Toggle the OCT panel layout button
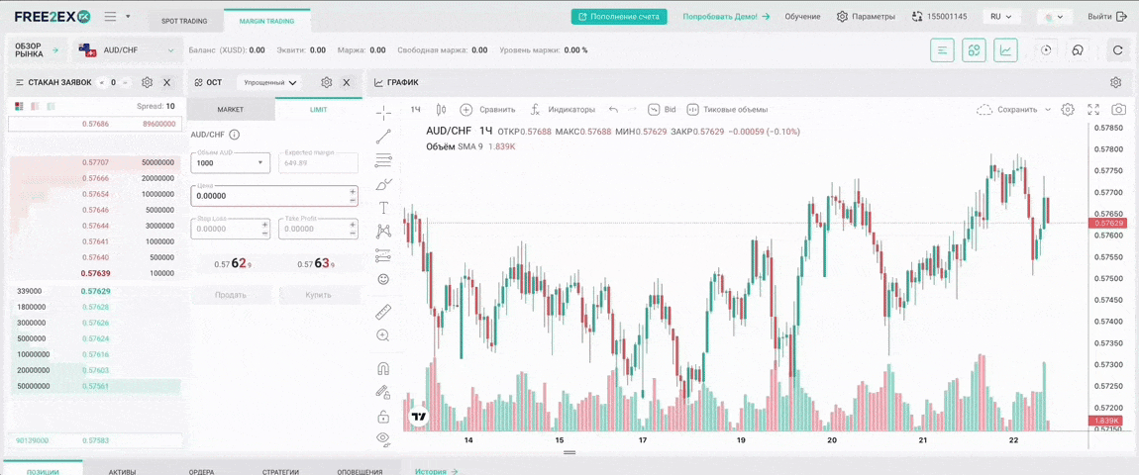 975,50
